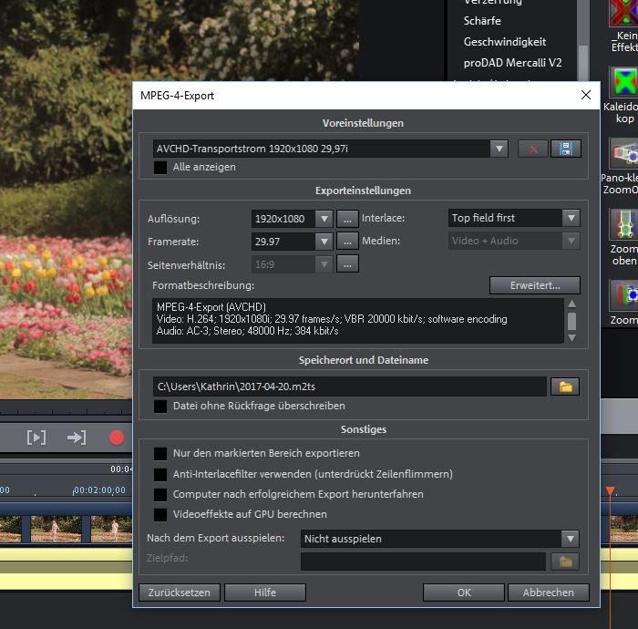Click the 'Erweitert...' button
This screenshot has width=638, height=629.
pos(534,285)
